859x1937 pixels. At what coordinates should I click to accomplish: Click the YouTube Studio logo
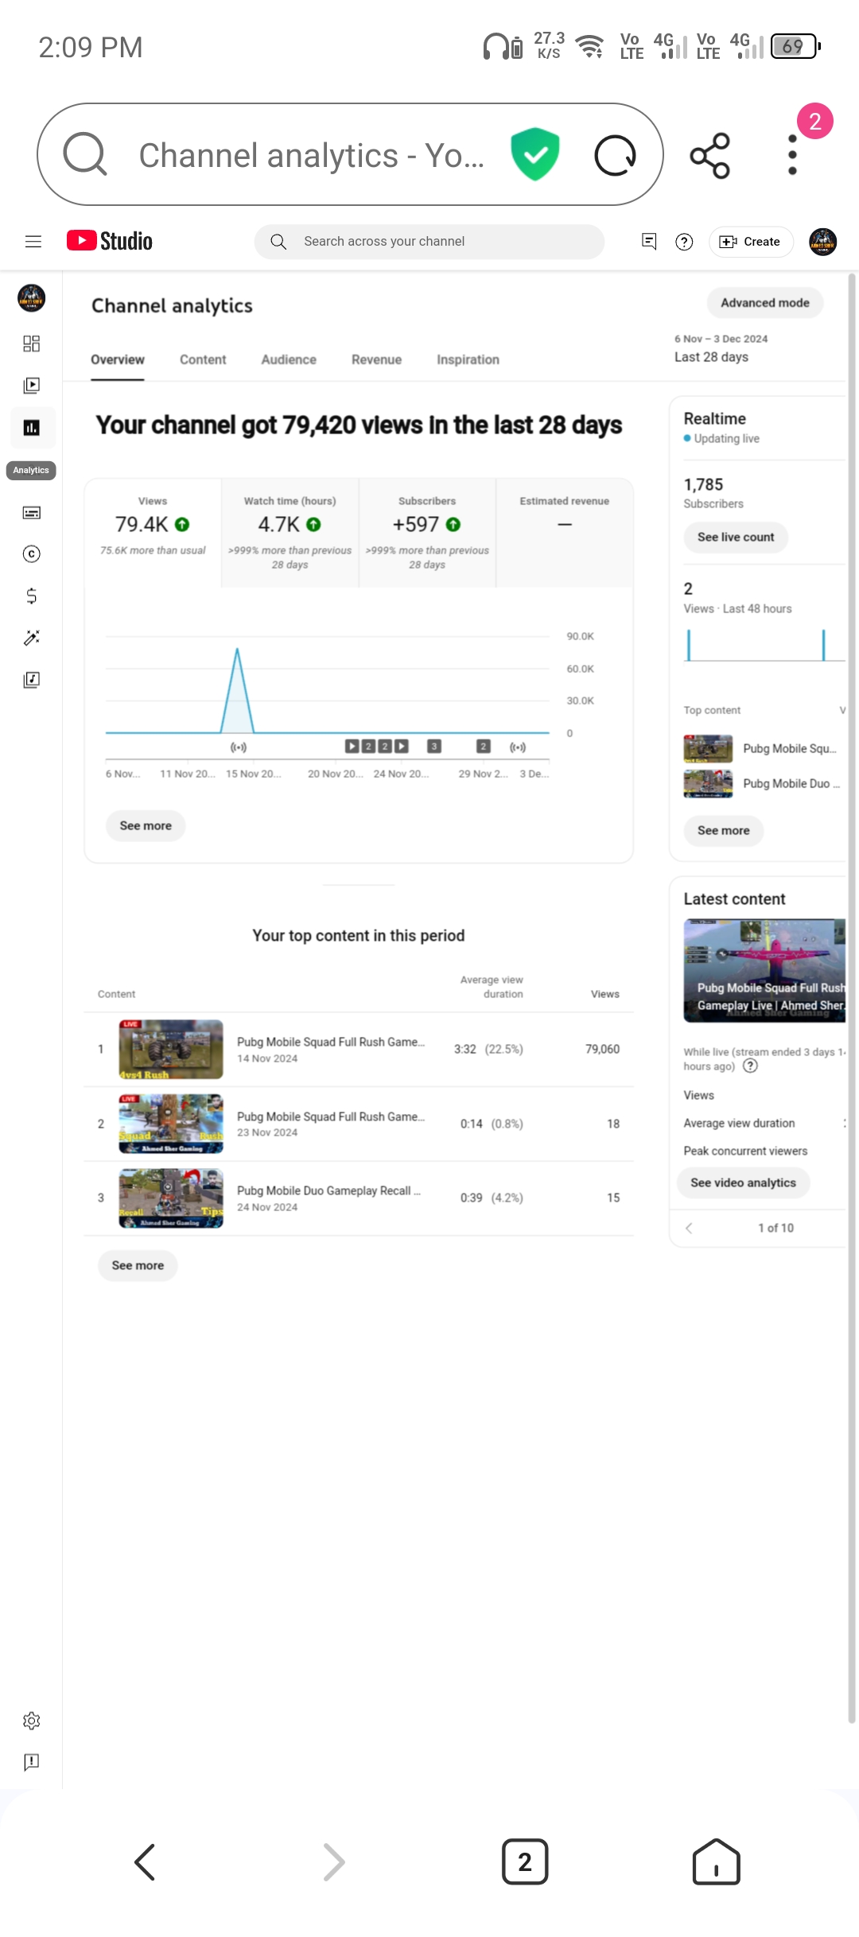pos(110,241)
